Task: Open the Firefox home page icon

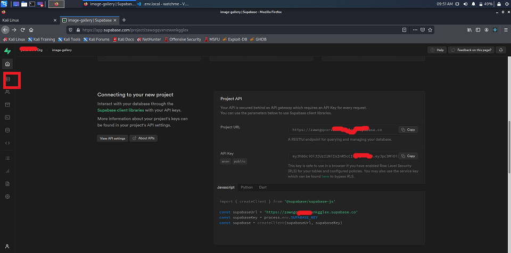Action: tap(31, 30)
